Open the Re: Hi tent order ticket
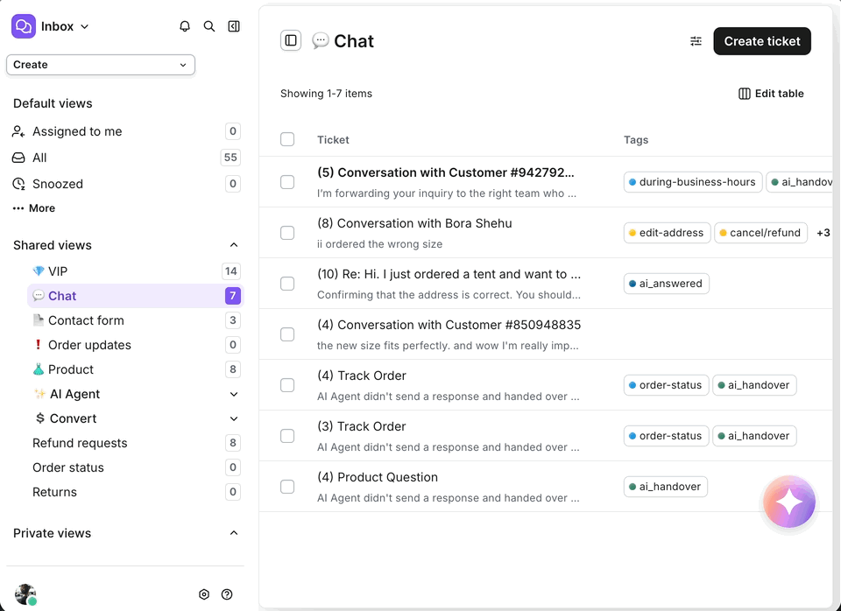The width and height of the screenshot is (841, 611). coord(449,274)
